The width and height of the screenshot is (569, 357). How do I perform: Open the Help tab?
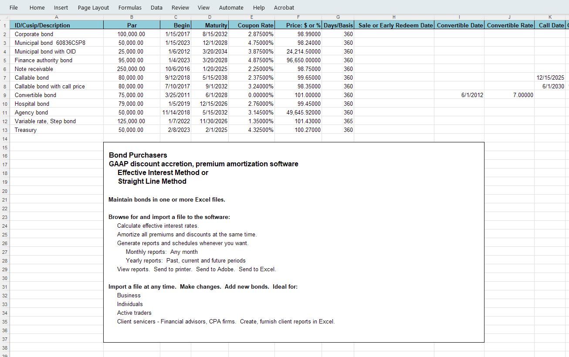pos(259,7)
